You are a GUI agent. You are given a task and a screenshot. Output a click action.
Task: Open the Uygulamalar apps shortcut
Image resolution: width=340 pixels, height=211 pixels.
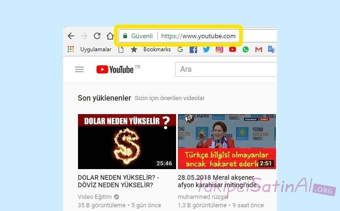[x=89, y=49]
